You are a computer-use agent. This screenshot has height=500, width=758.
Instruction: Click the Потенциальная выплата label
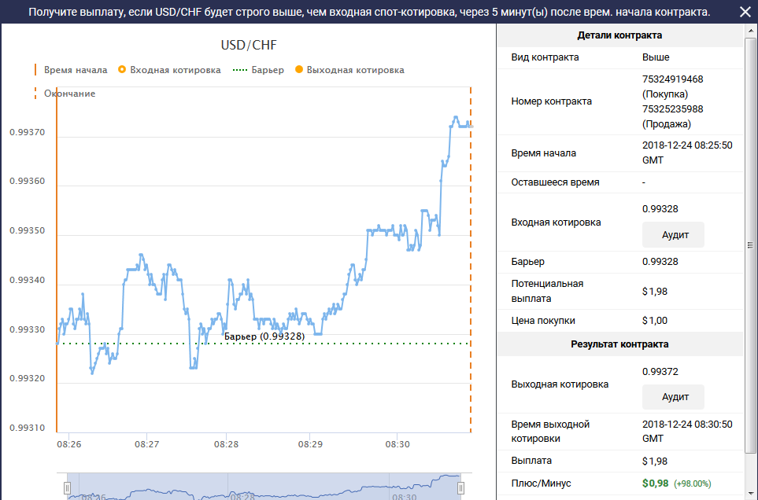tap(547, 291)
